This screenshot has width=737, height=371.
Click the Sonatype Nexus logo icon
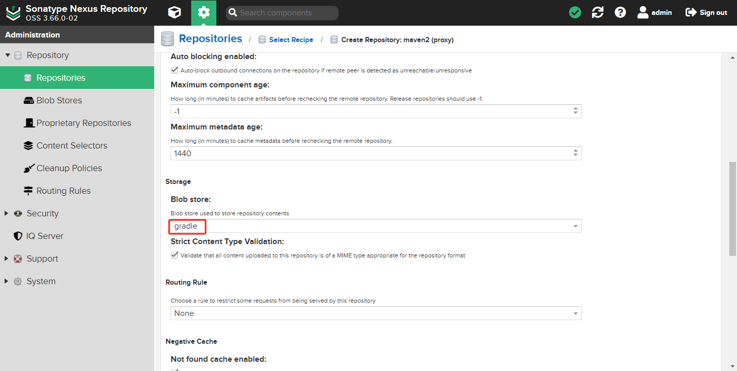[13, 13]
